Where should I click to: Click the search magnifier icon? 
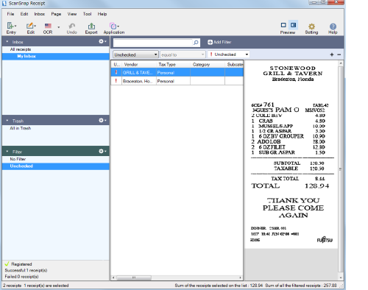(x=196, y=43)
